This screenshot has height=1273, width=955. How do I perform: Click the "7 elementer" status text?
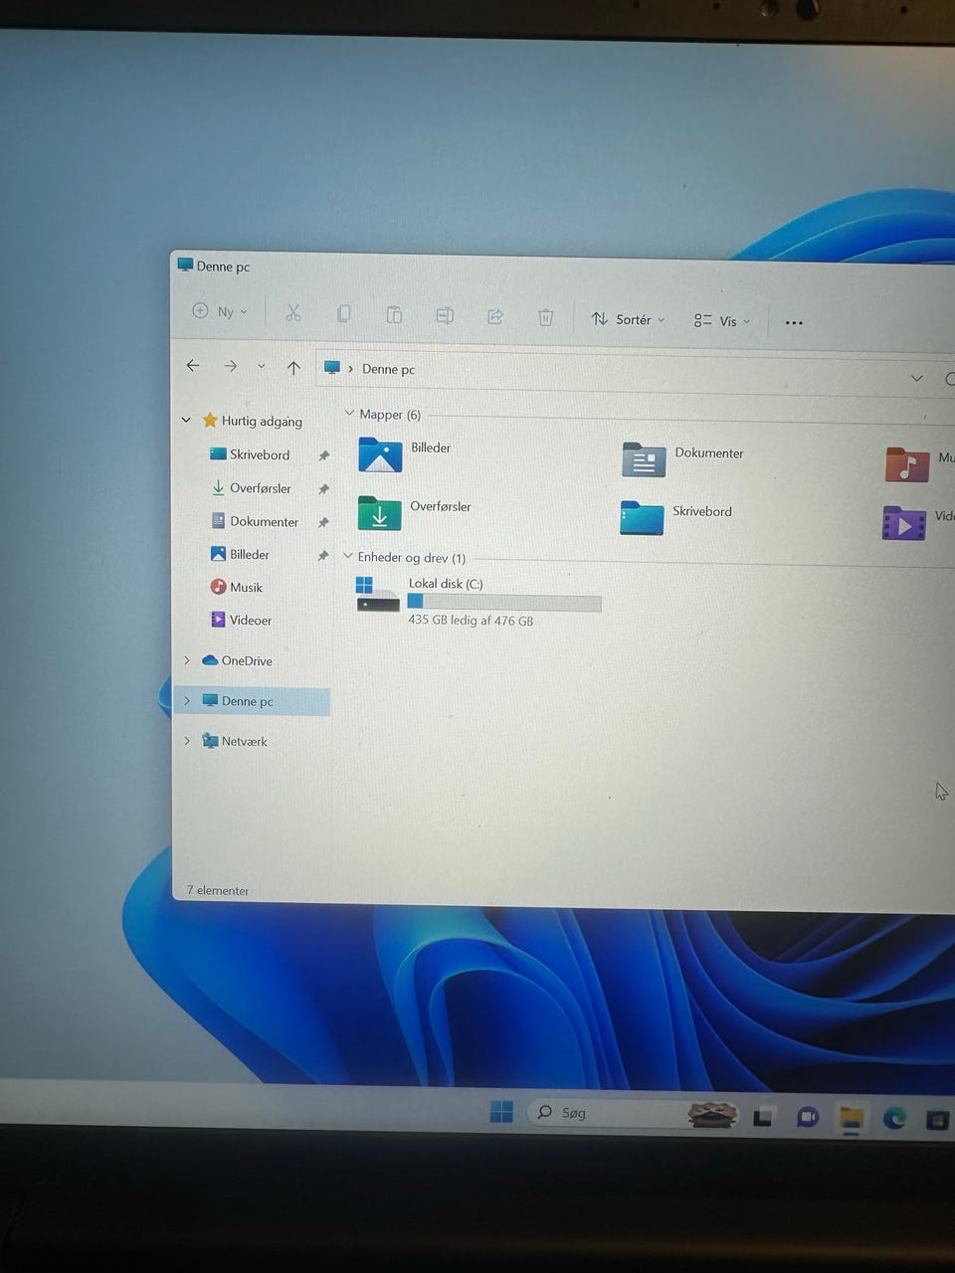(218, 890)
